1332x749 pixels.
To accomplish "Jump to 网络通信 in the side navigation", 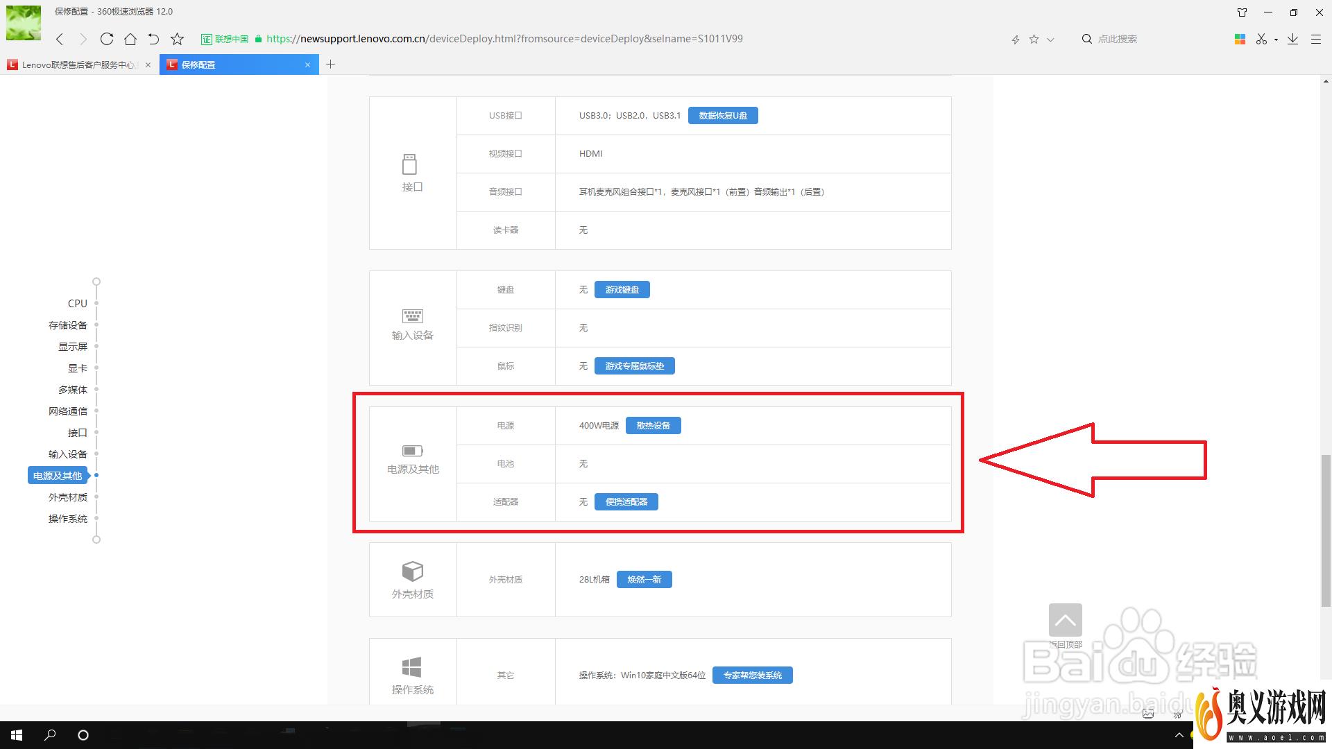I will 68,411.
